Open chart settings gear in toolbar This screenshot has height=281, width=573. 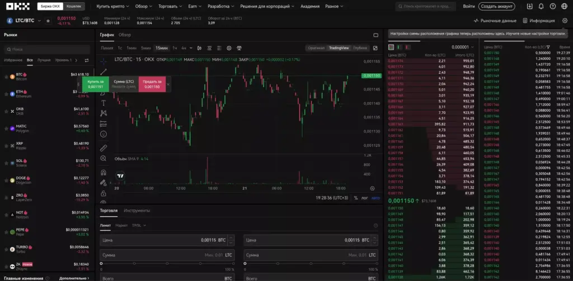[229, 48]
